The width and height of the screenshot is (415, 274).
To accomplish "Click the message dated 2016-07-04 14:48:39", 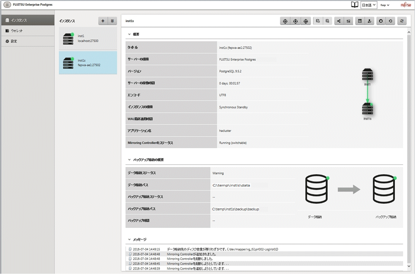I will click(265, 269).
